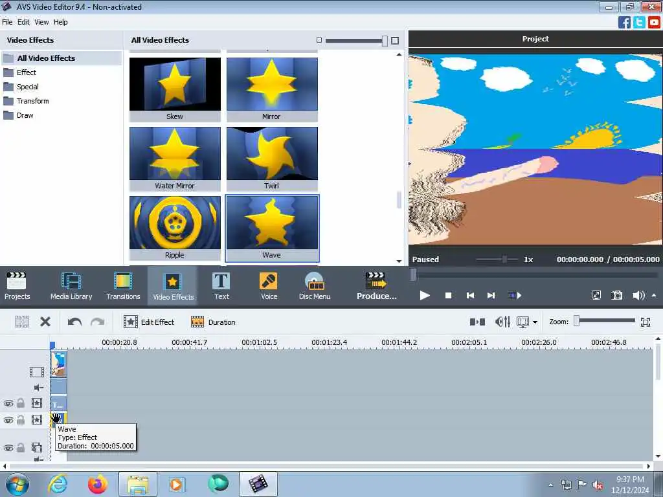Click the Firefox taskbar icon
663x497 pixels.
tap(98, 484)
